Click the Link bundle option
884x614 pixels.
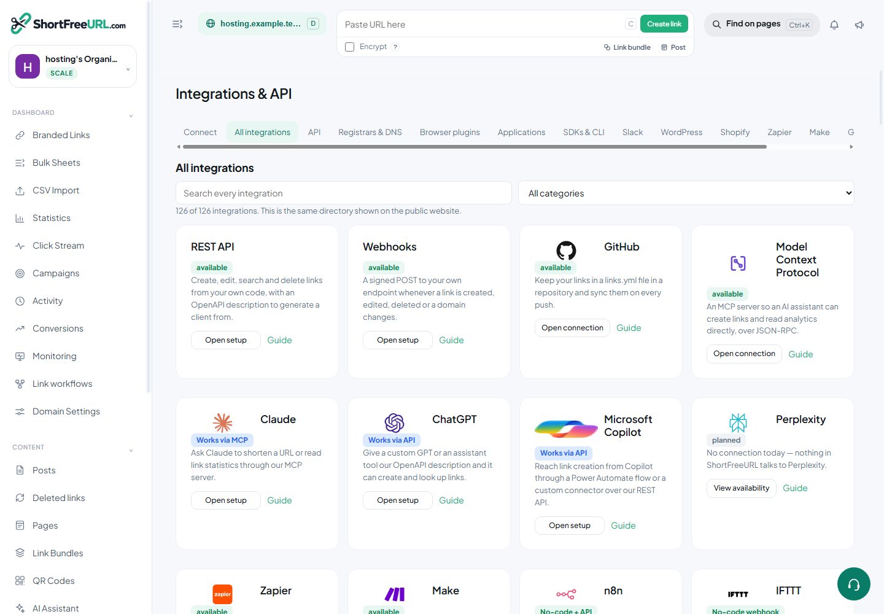pyautogui.click(x=627, y=47)
